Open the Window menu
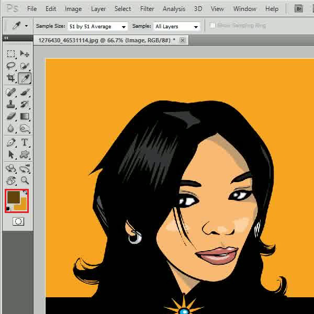 (x=245, y=9)
